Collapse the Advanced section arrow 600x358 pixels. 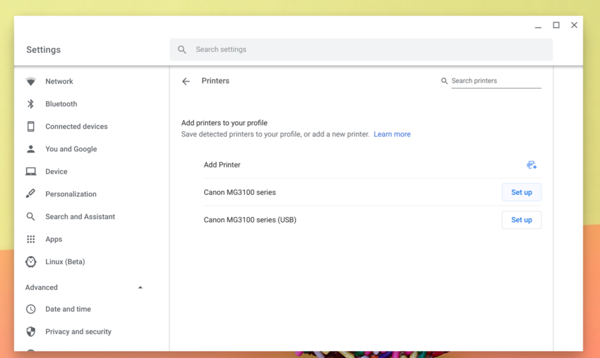140,287
